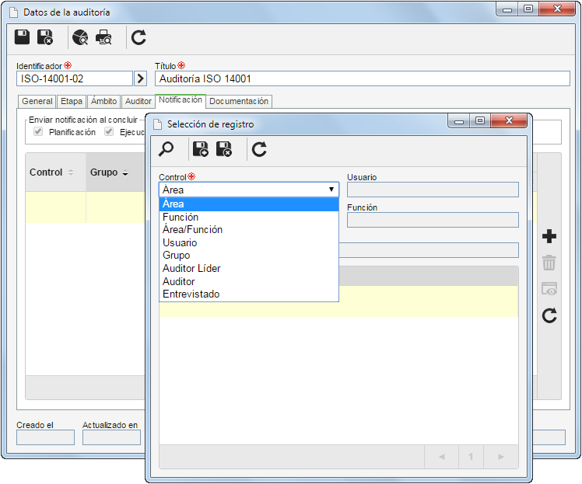Open the Documentación tab
The width and height of the screenshot is (582, 484).
coord(239,101)
